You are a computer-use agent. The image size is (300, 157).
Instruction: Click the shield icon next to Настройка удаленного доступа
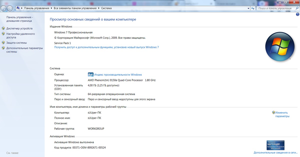[3, 33]
